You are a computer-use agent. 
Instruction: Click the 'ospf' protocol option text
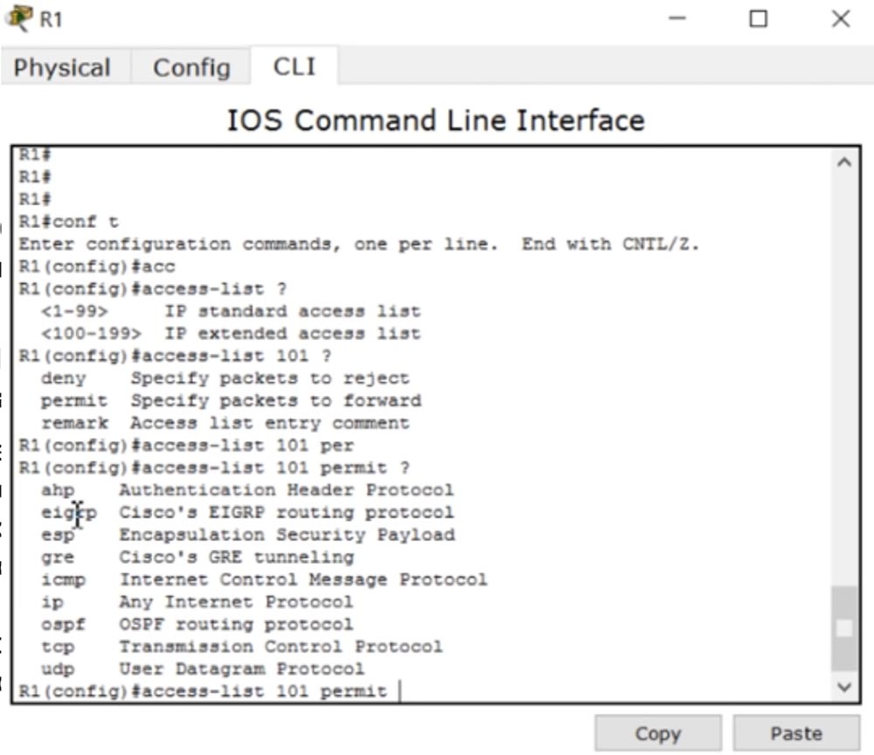[63, 625]
